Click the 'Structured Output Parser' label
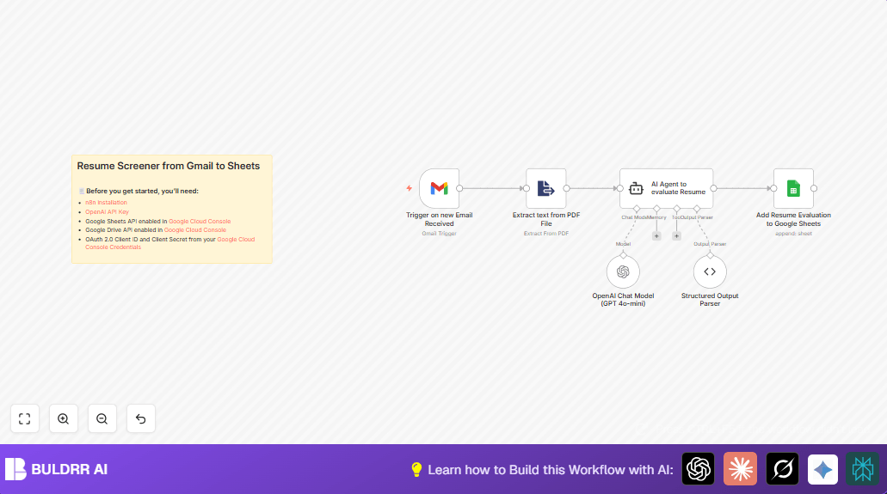Image resolution: width=887 pixels, height=494 pixels. (710, 300)
